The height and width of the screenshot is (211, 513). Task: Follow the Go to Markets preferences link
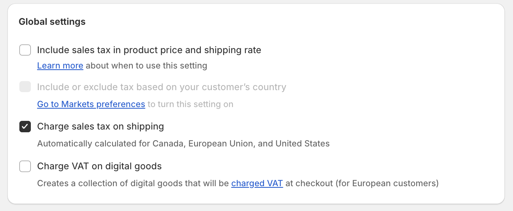click(x=91, y=104)
